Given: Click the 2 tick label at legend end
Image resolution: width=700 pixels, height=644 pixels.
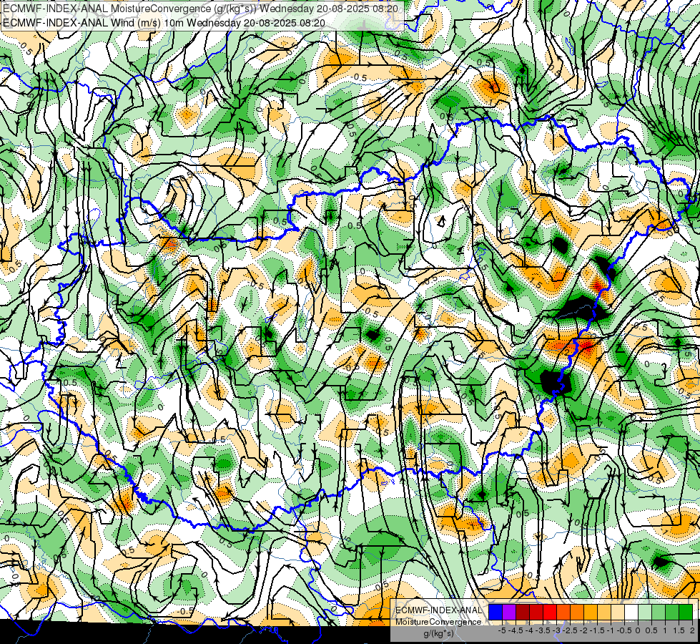Looking at the screenshot, I should tap(692, 630).
